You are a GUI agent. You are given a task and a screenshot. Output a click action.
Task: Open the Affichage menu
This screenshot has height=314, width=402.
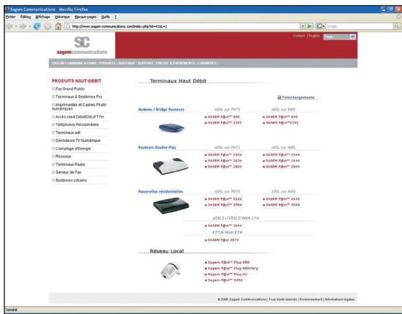pos(43,17)
